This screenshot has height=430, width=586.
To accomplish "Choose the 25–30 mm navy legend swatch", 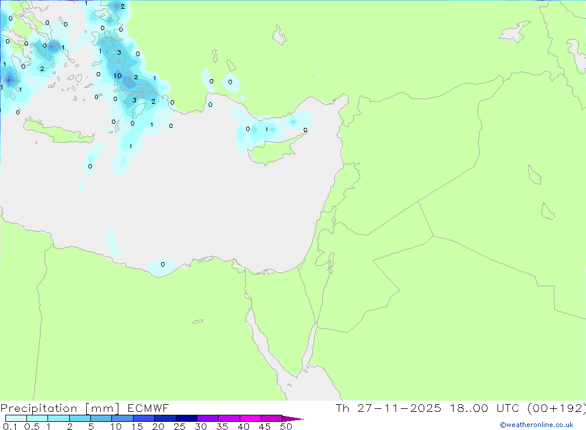I will tap(186, 418).
